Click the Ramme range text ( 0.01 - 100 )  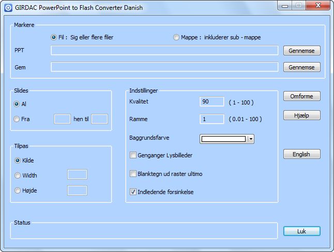[x=245, y=119]
